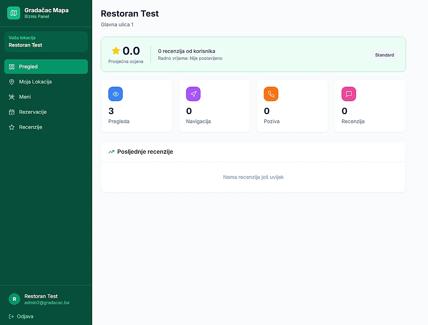Viewport: 428px width, 325px height.
Task: Click the pink chat bubble reviews icon
Action: click(x=349, y=94)
